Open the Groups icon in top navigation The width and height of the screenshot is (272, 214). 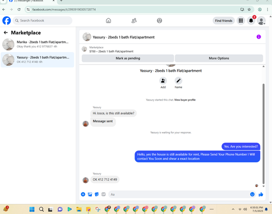coord(159,21)
